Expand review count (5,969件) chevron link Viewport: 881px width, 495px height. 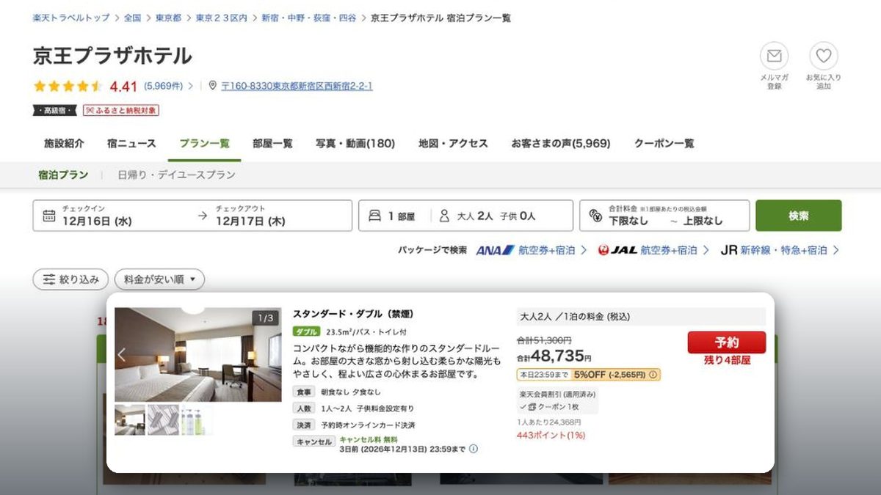tap(168, 86)
